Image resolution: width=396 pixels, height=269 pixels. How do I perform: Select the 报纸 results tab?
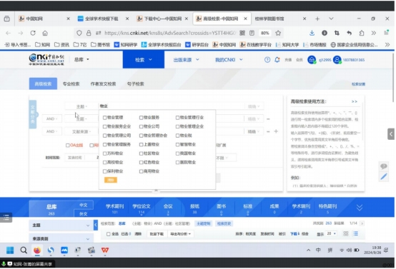click(x=194, y=209)
